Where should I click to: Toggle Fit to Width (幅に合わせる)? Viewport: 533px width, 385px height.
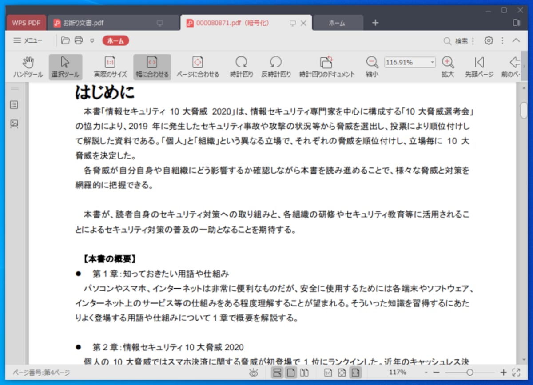pos(152,67)
